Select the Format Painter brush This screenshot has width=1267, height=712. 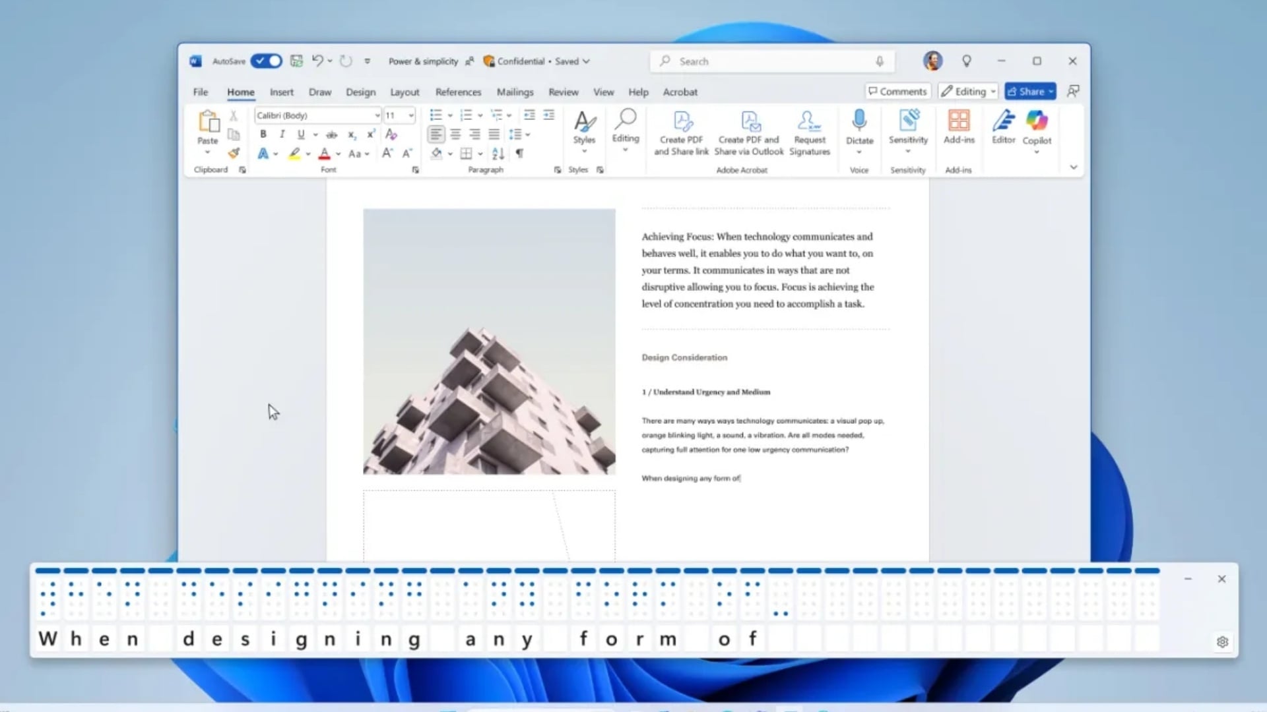(233, 153)
